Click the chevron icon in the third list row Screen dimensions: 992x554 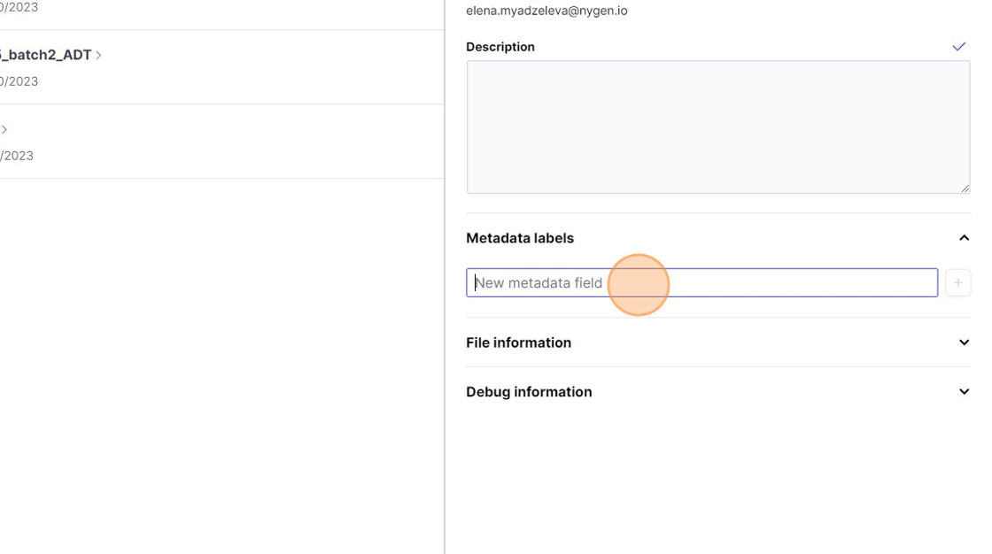[4, 129]
